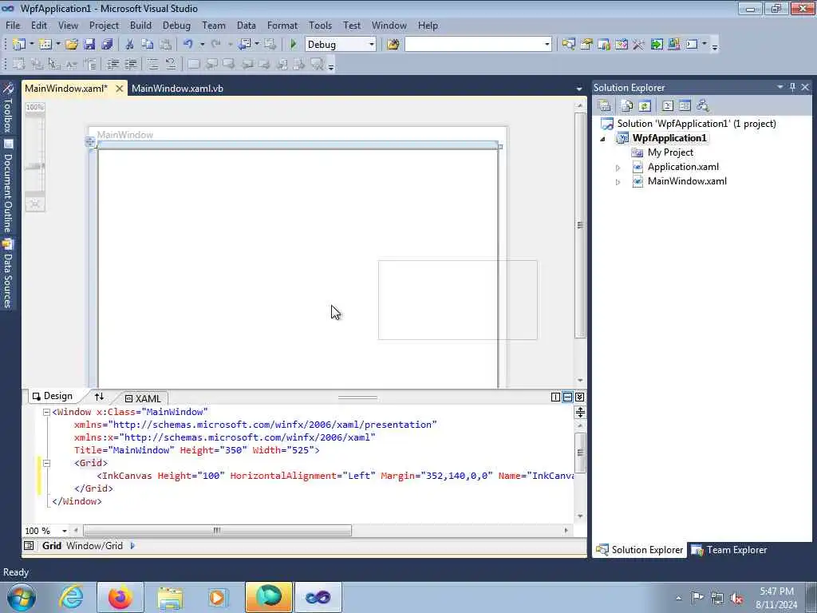This screenshot has height=613, width=817.
Task: Click the Document Outline icon beside Grid breadcrumb
Action: point(30,546)
